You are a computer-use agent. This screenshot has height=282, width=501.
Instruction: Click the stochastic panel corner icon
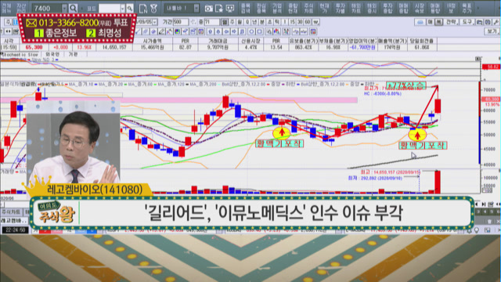click(478, 59)
